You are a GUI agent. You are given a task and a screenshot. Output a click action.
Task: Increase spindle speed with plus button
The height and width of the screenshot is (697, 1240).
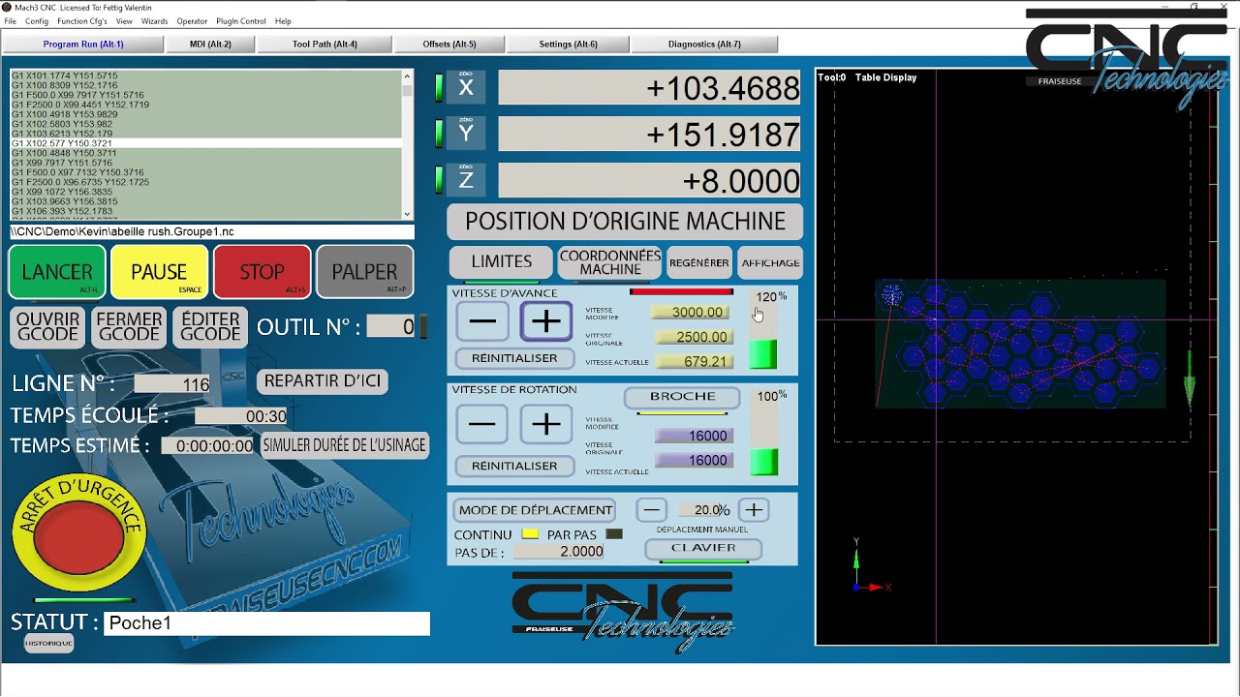point(546,424)
